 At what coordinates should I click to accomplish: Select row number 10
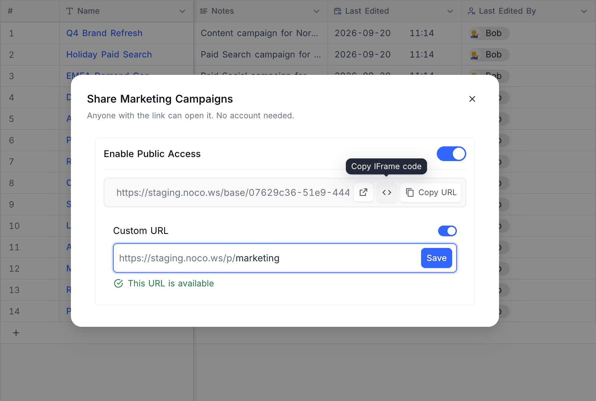(x=14, y=226)
